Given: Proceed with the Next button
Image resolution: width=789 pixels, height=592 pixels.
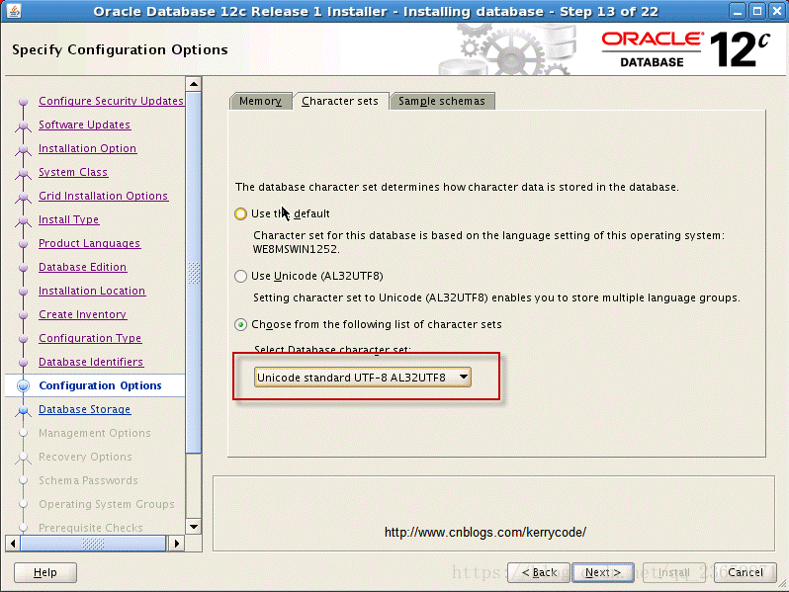Looking at the screenshot, I should tap(603, 572).
